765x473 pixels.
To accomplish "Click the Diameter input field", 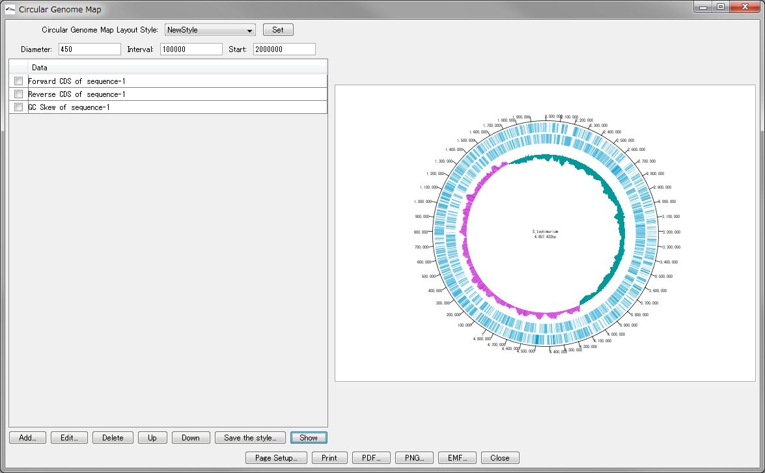I will click(x=90, y=49).
